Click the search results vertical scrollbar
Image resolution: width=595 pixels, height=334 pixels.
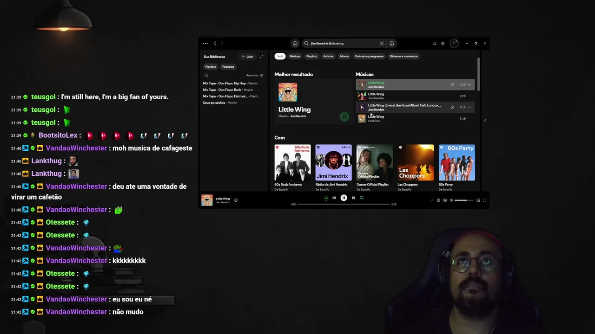coord(478,74)
